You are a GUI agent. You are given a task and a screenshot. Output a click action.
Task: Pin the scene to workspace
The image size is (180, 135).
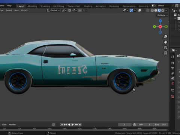(x=172, y=6)
